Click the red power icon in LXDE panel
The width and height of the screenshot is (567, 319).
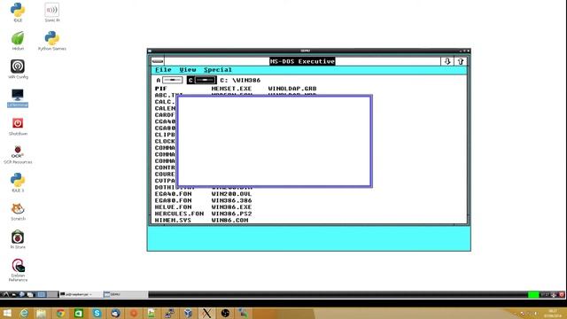[562, 295]
